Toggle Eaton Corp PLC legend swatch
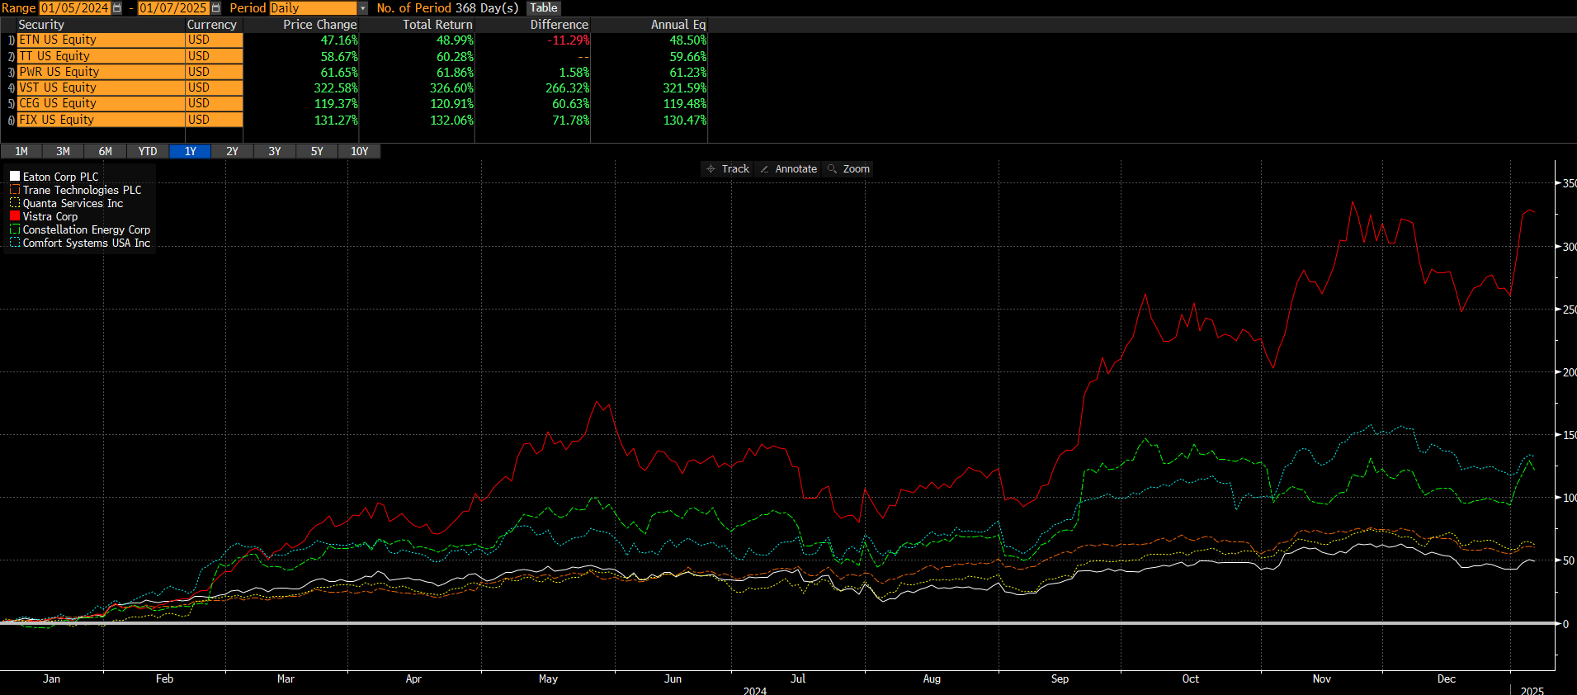Image resolution: width=1577 pixels, height=695 pixels. (15, 177)
